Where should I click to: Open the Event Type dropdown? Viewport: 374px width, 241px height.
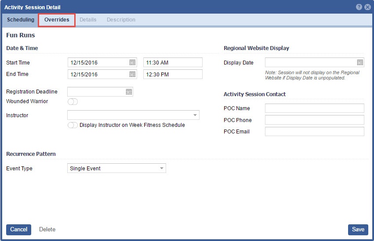[x=161, y=169]
